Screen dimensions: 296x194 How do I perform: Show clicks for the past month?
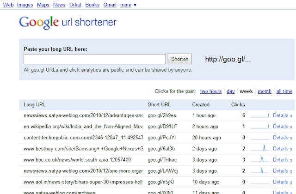265,91
